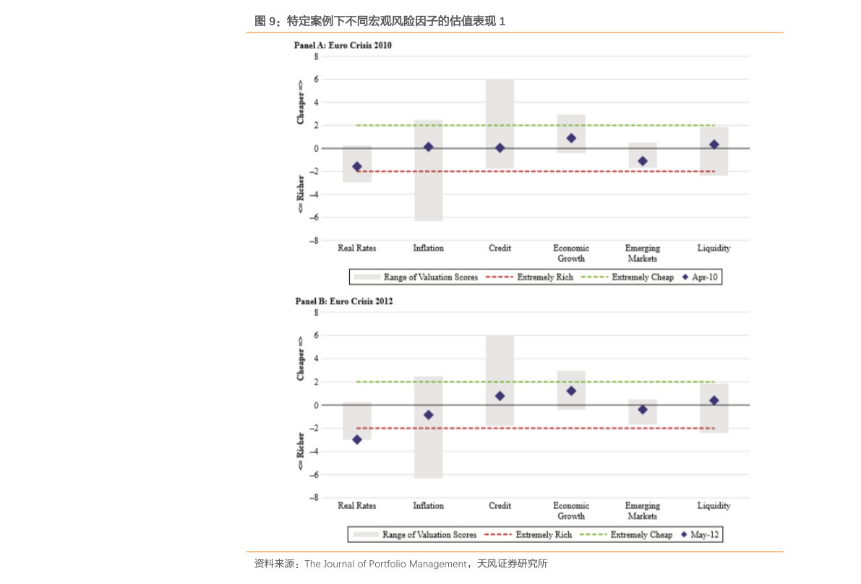Click 'Credit' axis label in Panel B
This screenshot has width=861, height=584.
point(500,505)
